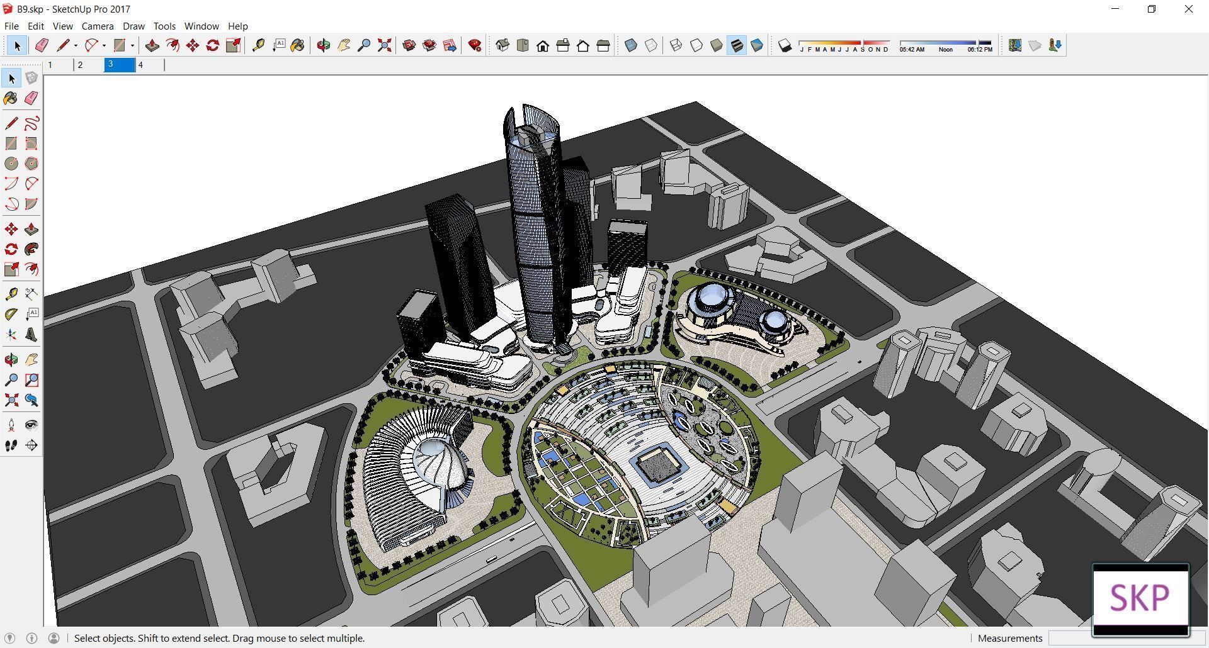Toggle shadows display on
The height and width of the screenshot is (648, 1209).
coord(785,45)
